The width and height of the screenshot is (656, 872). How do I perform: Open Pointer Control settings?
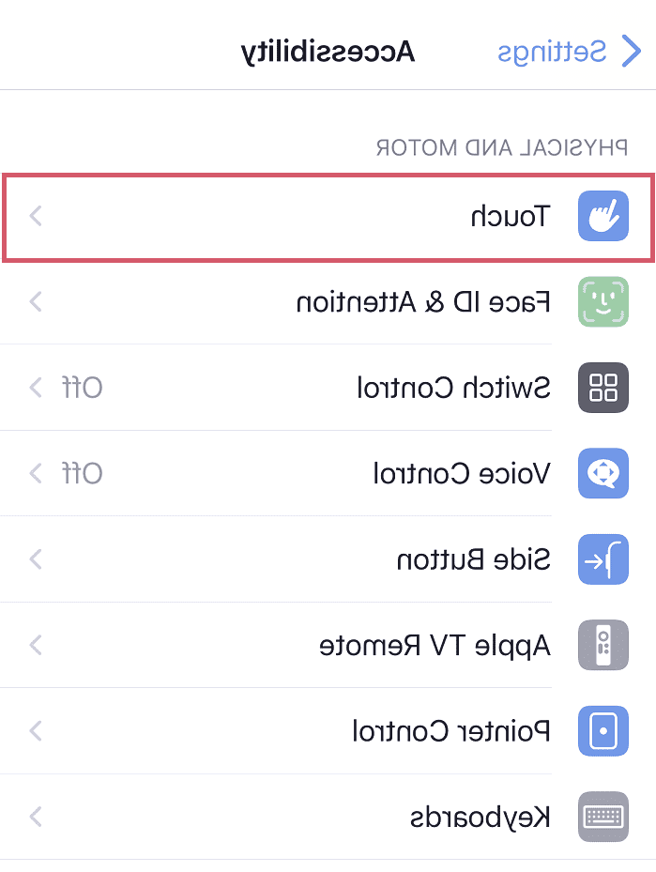click(328, 730)
